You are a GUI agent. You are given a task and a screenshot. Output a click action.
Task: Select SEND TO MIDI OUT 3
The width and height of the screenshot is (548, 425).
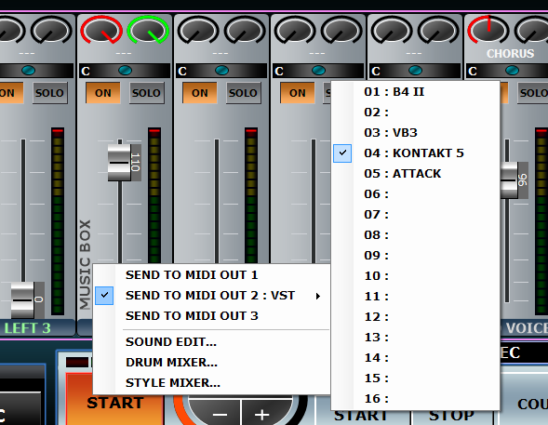coord(211,315)
